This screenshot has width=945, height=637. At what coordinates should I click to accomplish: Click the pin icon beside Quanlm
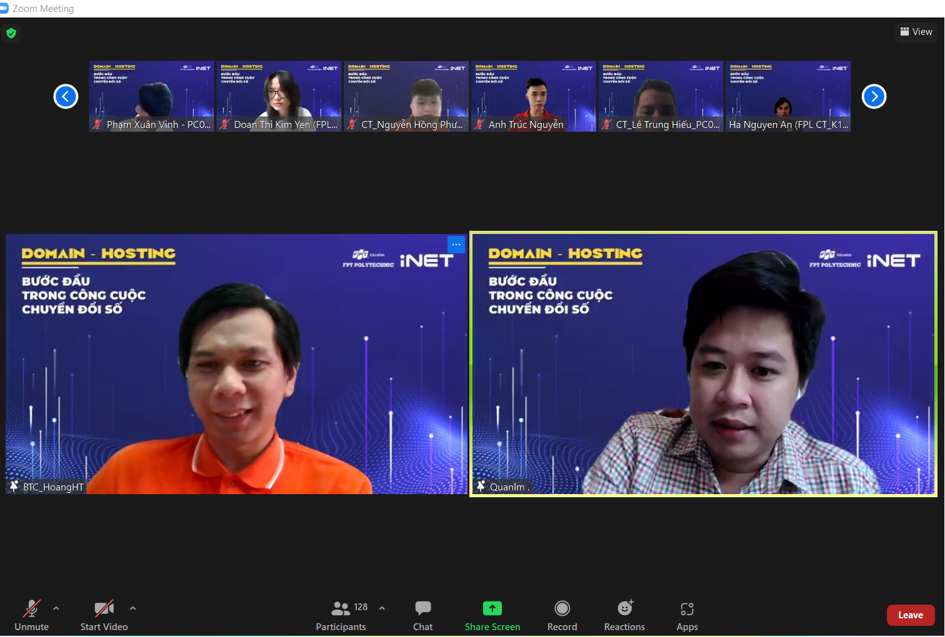point(481,486)
